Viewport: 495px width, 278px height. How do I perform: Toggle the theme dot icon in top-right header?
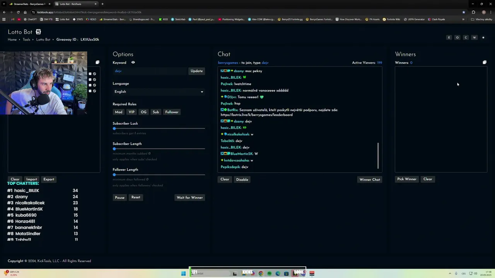[x=483, y=37]
